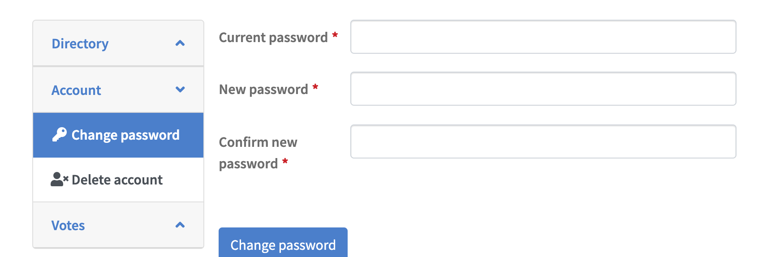Collapse the Account section using its chevron
758x257 pixels.
(180, 90)
